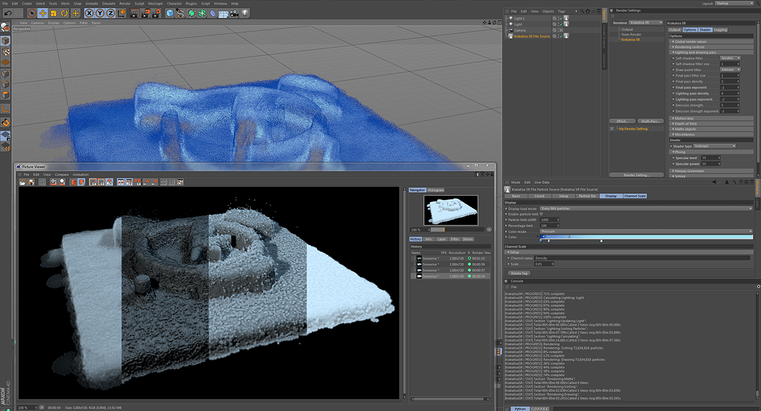
Task: Click the blue Cube primitive icon
Action: (170, 12)
